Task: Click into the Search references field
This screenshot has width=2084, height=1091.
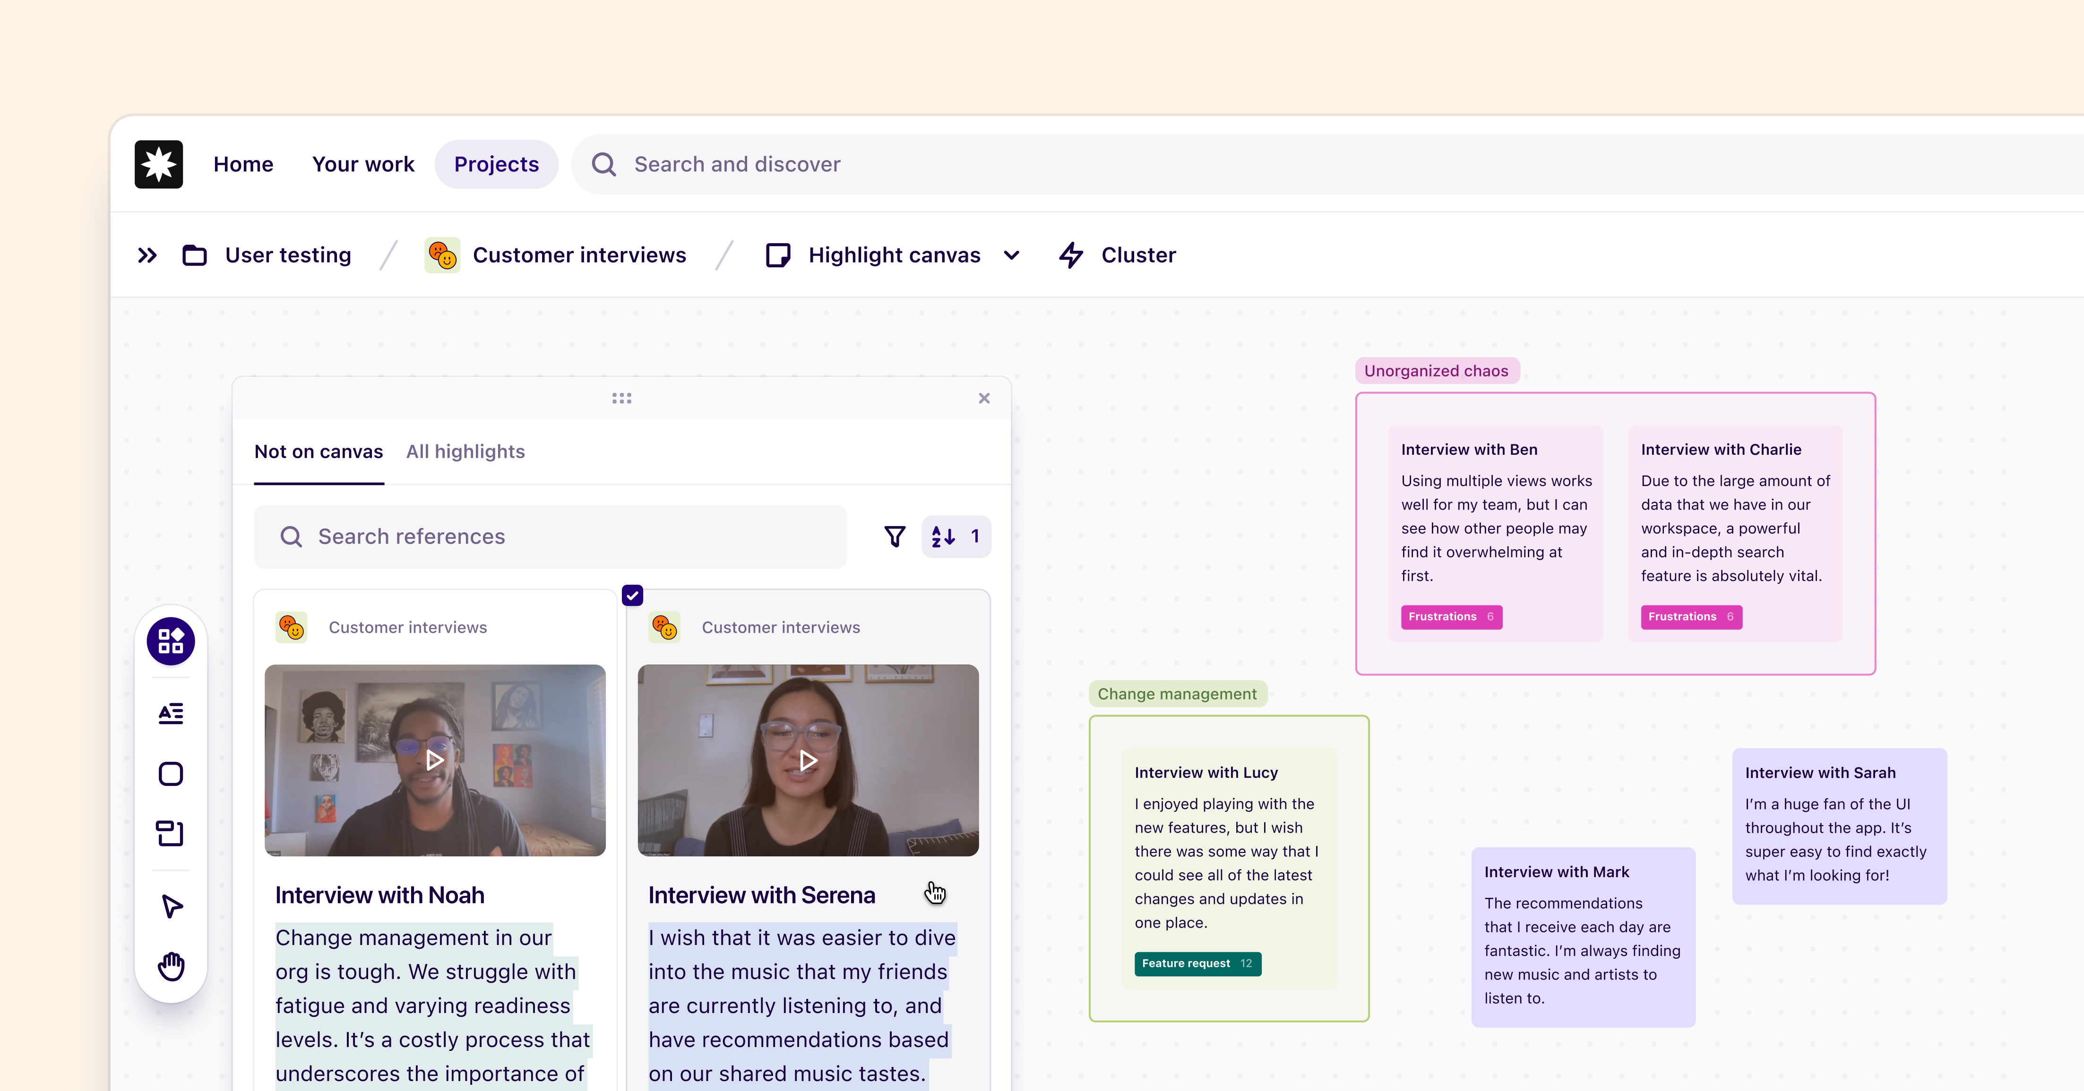Action: point(550,536)
